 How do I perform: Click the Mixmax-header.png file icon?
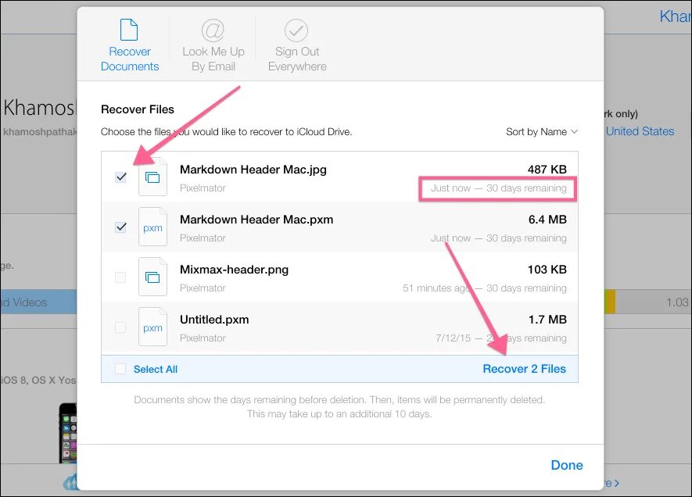pos(152,277)
